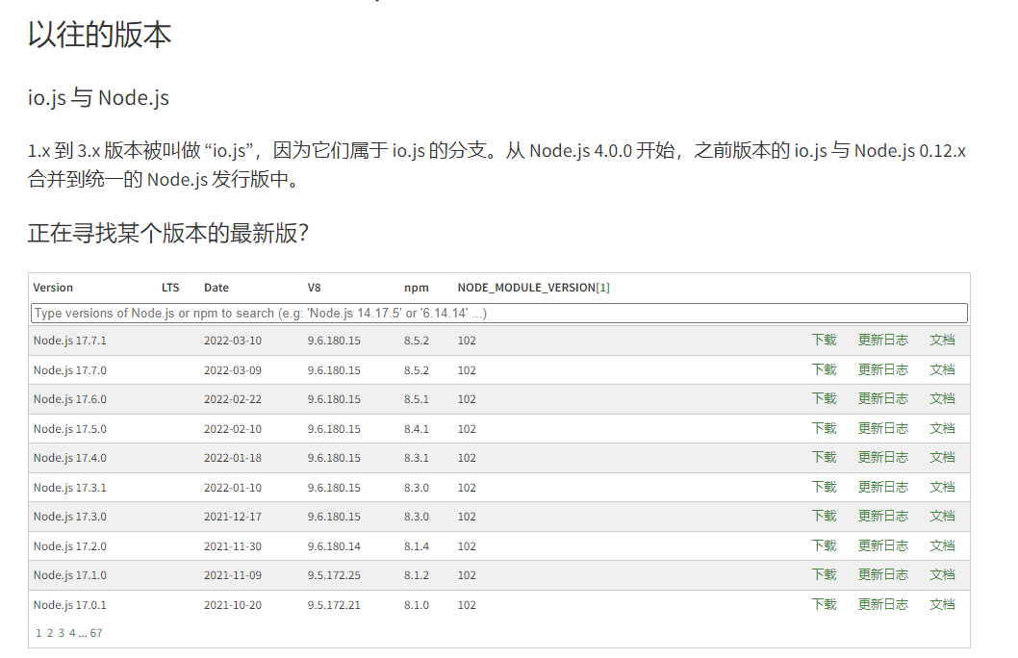Viewport: 1018px width, 658px height.
Task: Open changelog link for Node.js 17.7.0
Action: tap(883, 369)
